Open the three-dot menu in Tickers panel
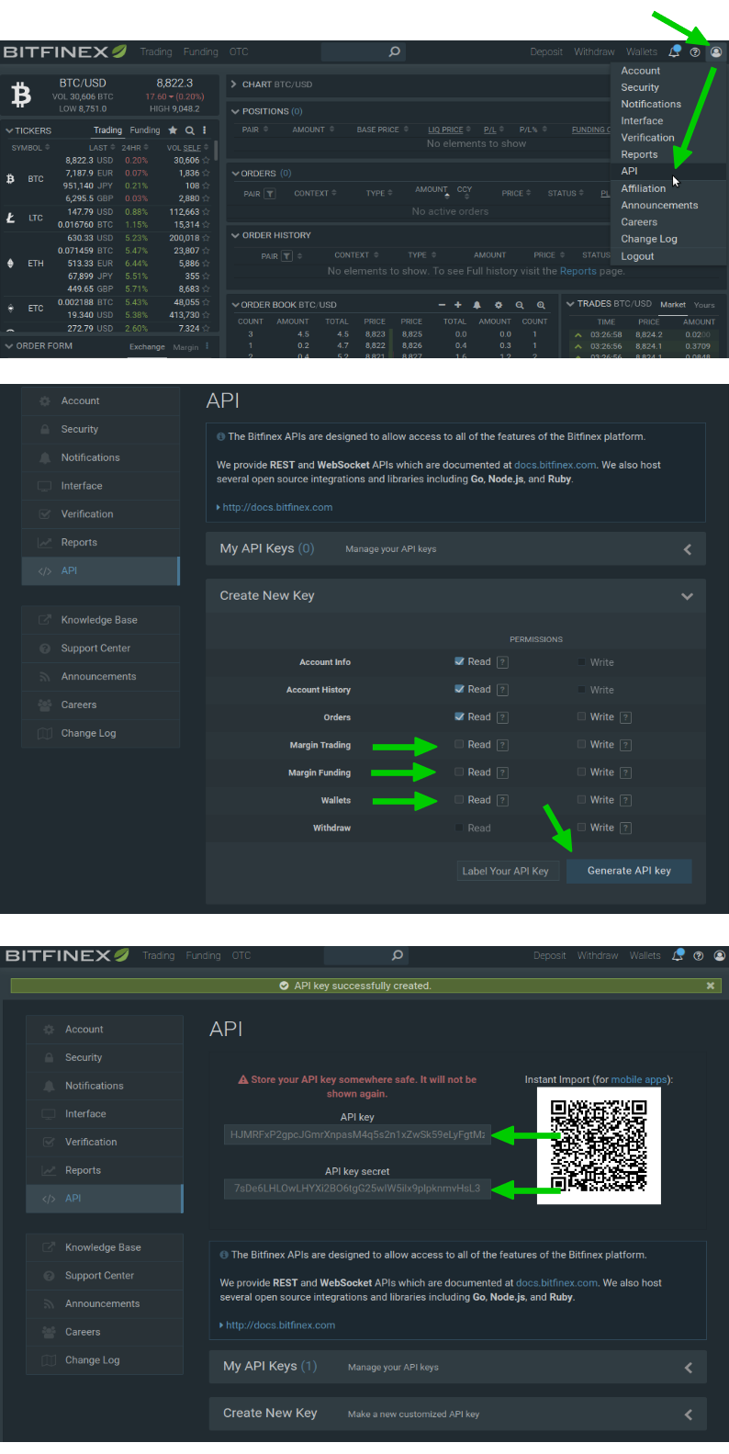This screenshot has height=1454, width=729. tap(205, 130)
